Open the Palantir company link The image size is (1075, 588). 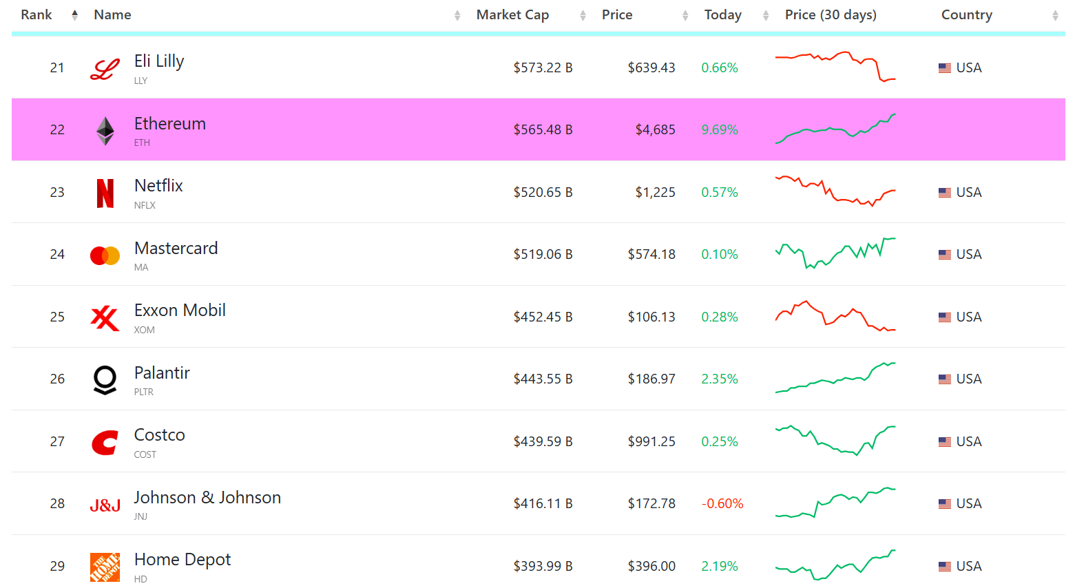point(162,373)
